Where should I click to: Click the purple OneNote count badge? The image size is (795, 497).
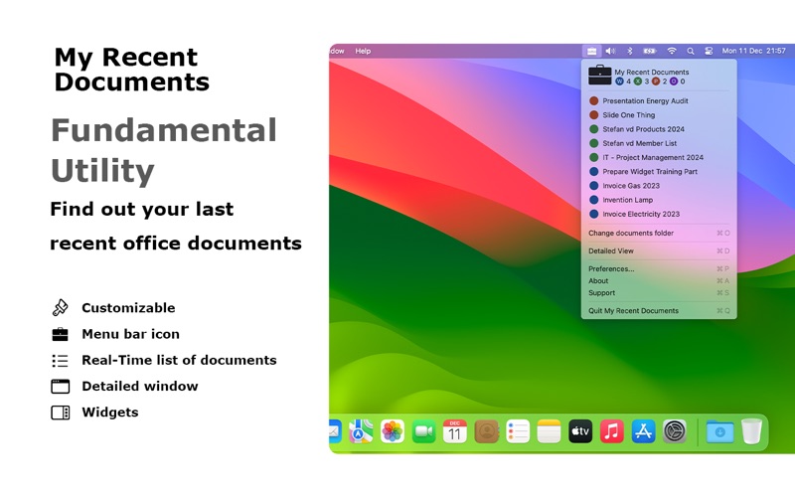674,82
